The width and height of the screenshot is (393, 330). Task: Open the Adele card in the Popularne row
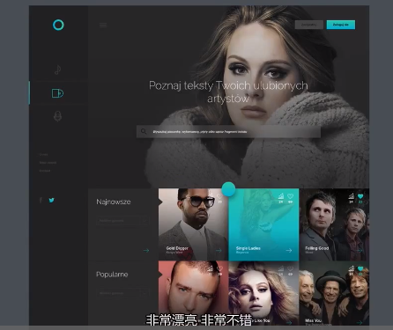pos(263,293)
